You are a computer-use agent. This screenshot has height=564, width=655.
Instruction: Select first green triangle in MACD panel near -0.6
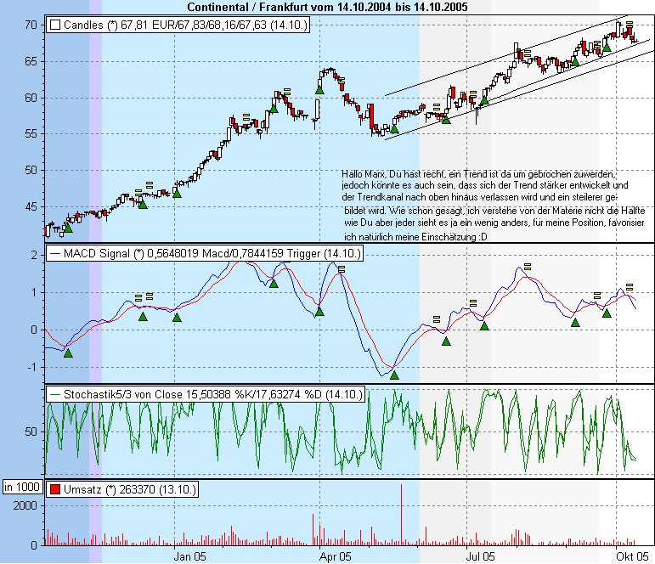(x=68, y=353)
